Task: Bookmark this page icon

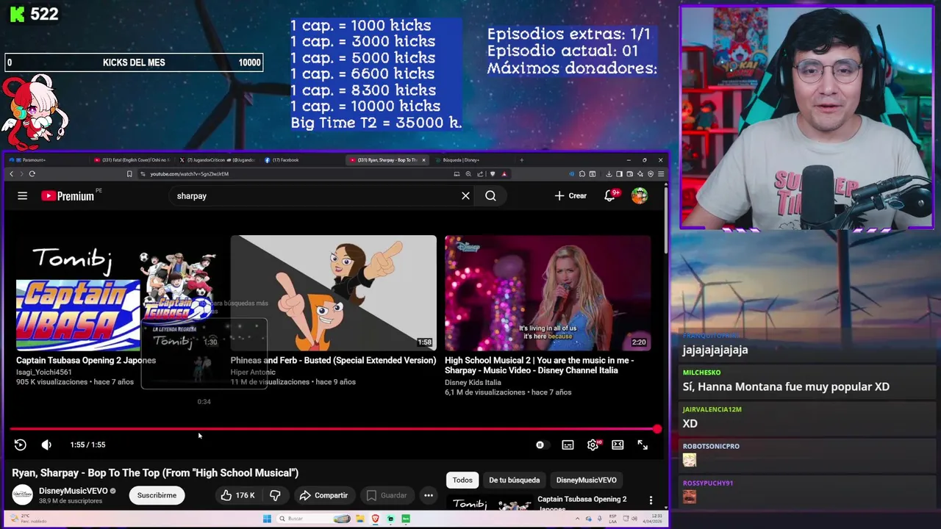Action: (129, 174)
